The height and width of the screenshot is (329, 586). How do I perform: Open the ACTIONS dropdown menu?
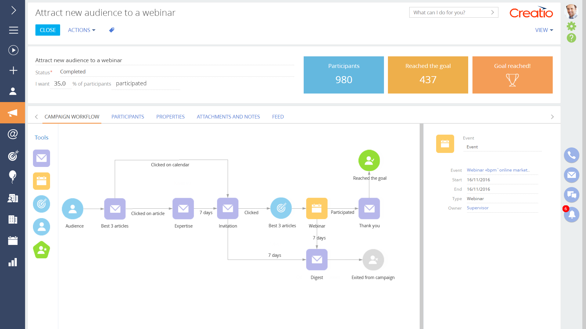[81, 30]
